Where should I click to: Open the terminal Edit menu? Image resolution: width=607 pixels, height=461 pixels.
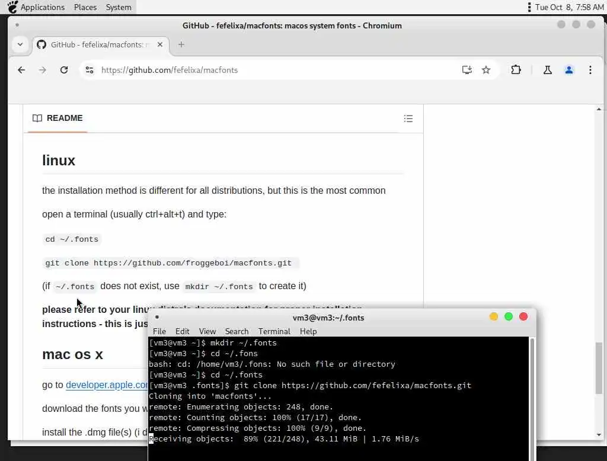point(183,331)
